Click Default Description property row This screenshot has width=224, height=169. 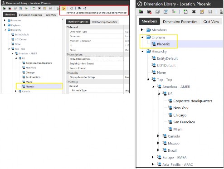point(96,59)
